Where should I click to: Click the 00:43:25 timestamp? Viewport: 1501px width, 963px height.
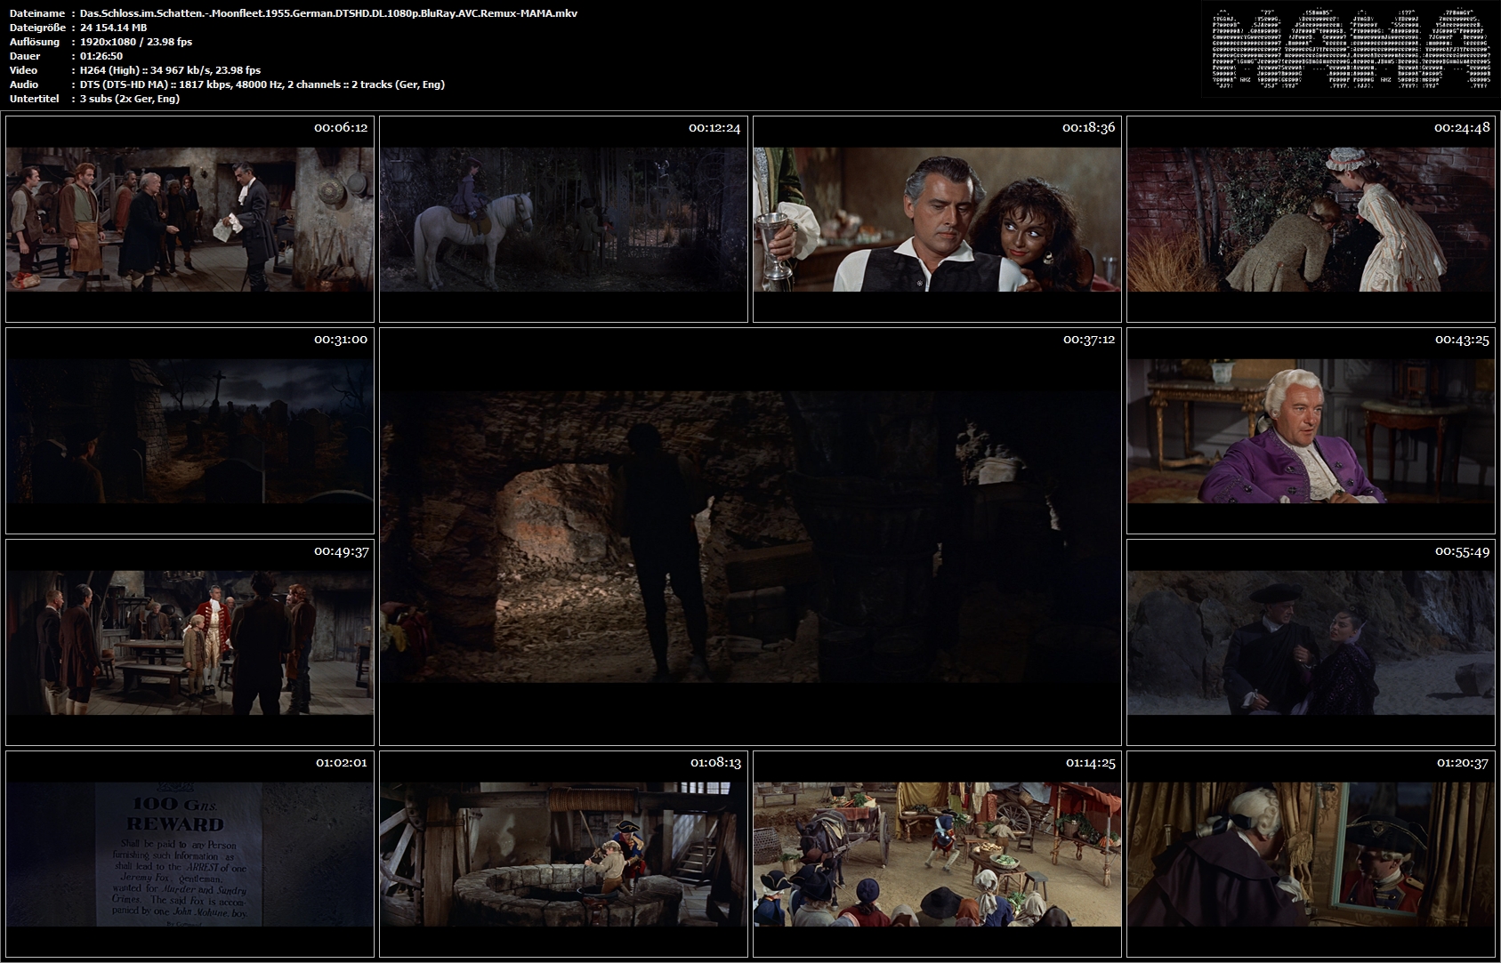click(1462, 340)
